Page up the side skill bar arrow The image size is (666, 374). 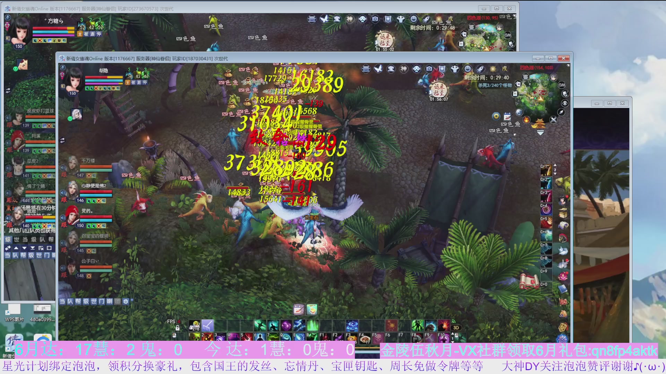pyautogui.click(x=555, y=165)
